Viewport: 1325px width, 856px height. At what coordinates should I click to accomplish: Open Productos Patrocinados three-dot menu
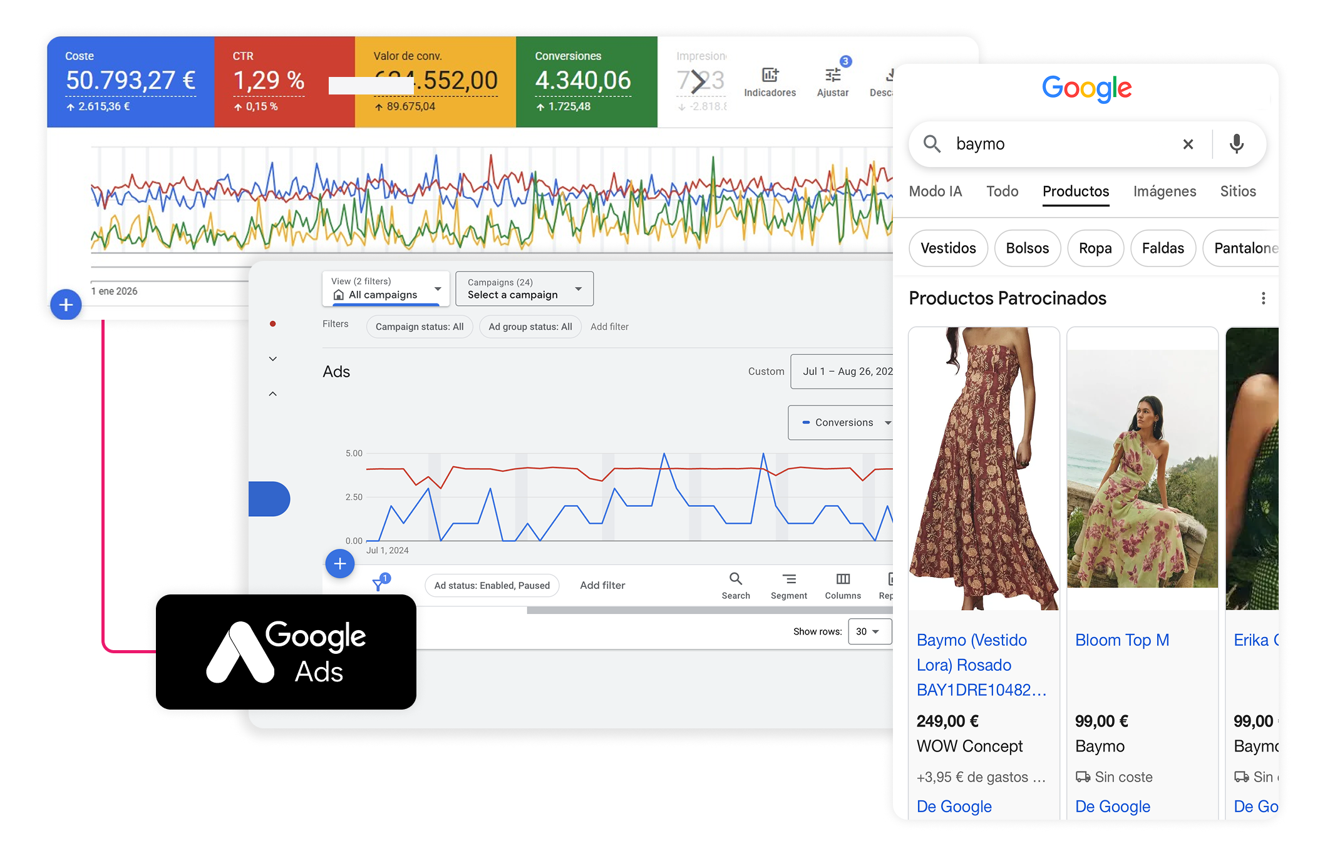1264,298
